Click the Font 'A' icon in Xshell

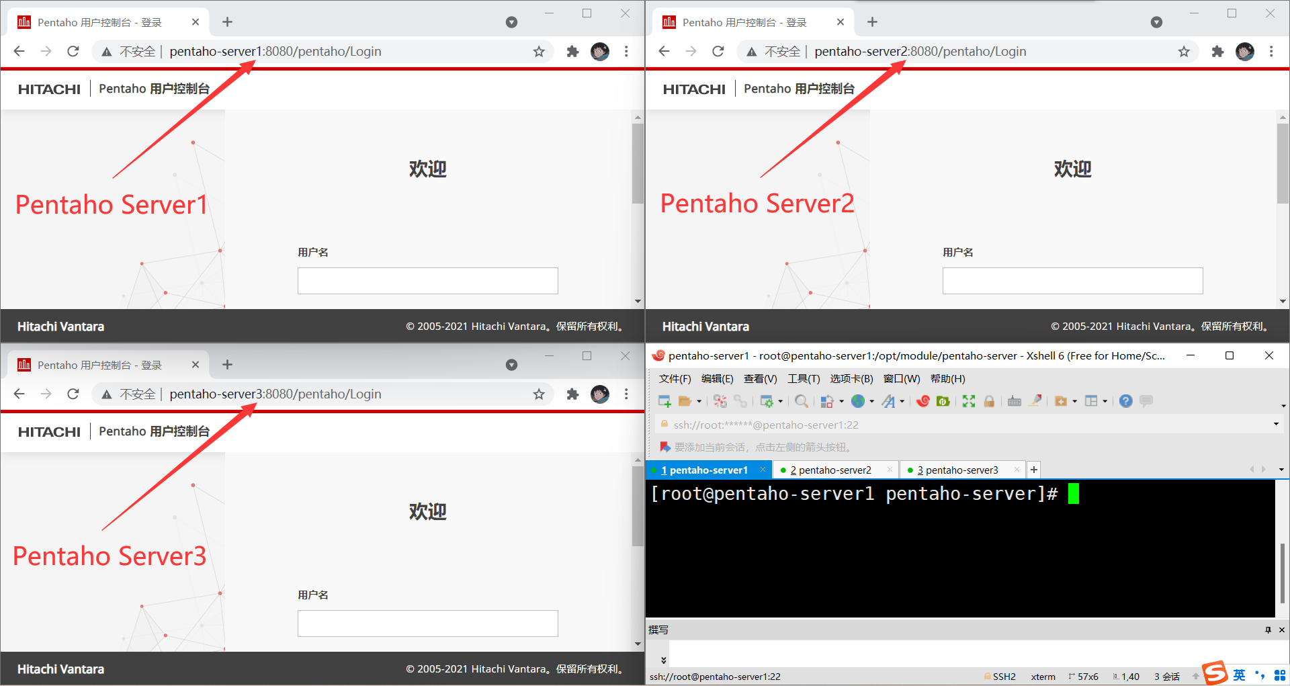click(x=889, y=401)
